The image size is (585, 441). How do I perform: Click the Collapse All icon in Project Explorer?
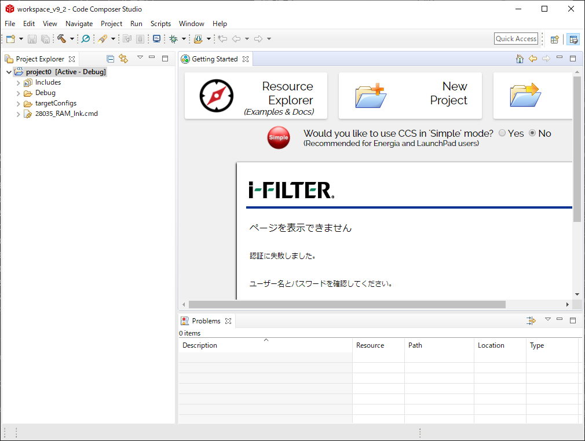click(x=110, y=59)
